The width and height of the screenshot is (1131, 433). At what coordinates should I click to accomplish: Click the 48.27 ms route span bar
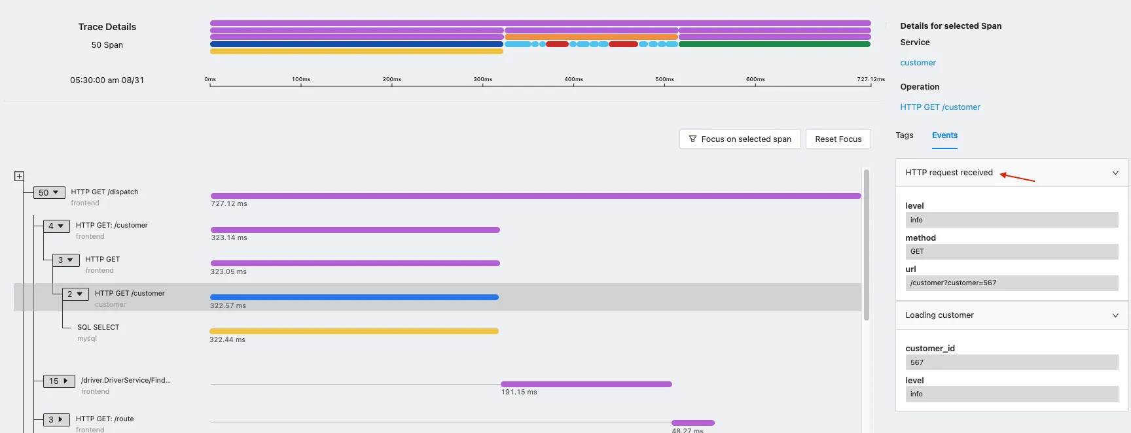pos(693,423)
